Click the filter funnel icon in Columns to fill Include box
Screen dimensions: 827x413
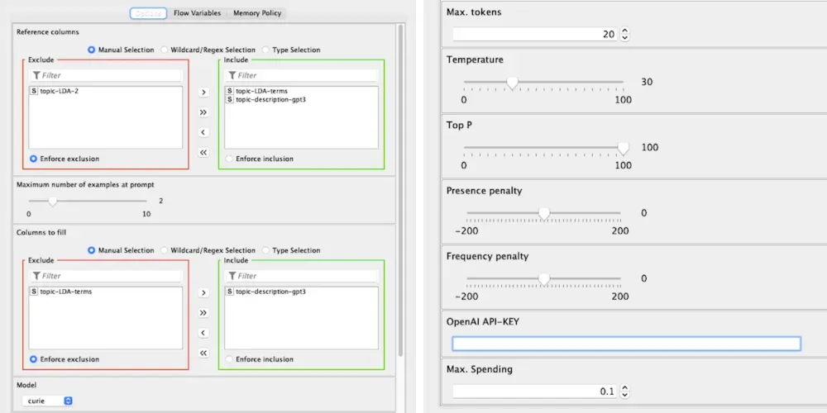coord(232,276)
